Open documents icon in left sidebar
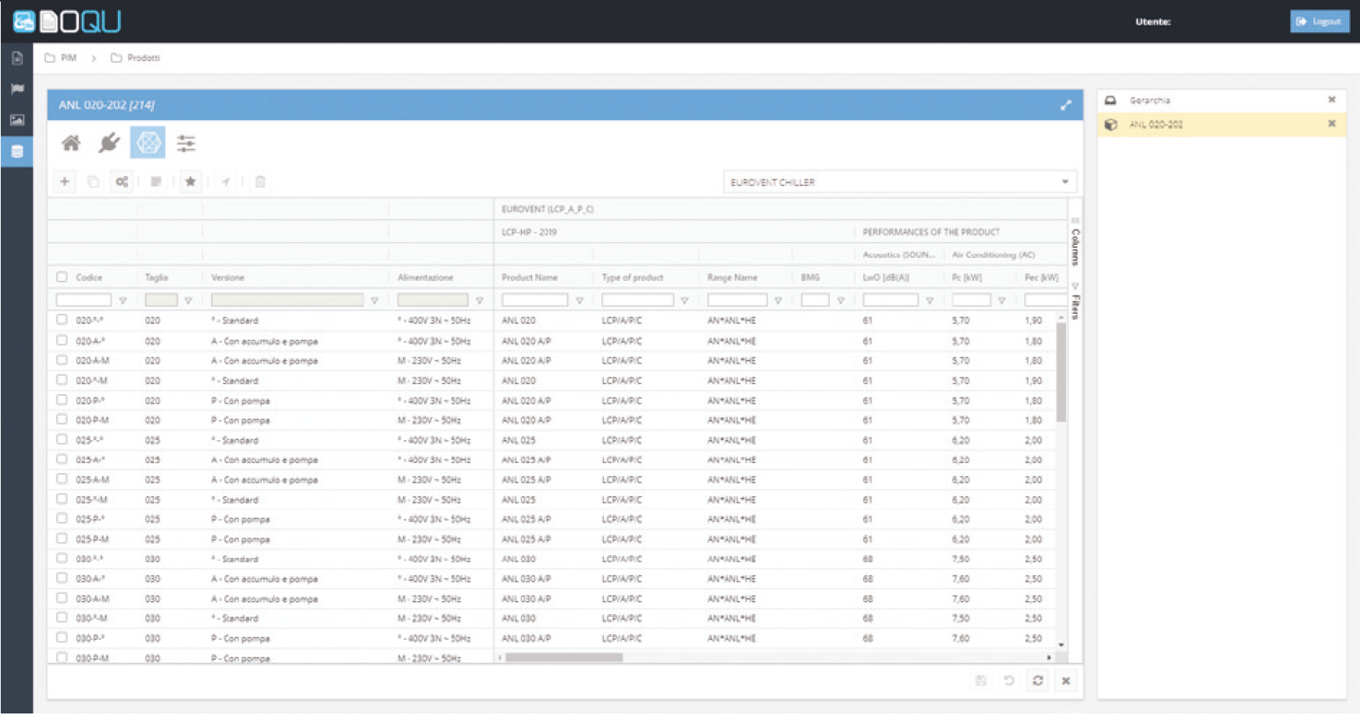The image size is (1360, 715). pos(17,58)
